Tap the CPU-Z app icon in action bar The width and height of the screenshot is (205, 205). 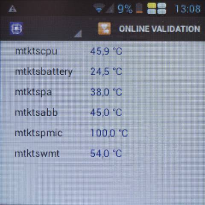[16, 28]
